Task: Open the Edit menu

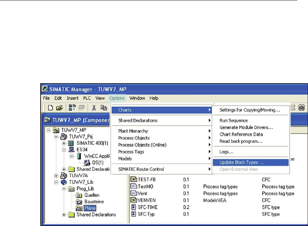Action: click(x=58, y=98)
